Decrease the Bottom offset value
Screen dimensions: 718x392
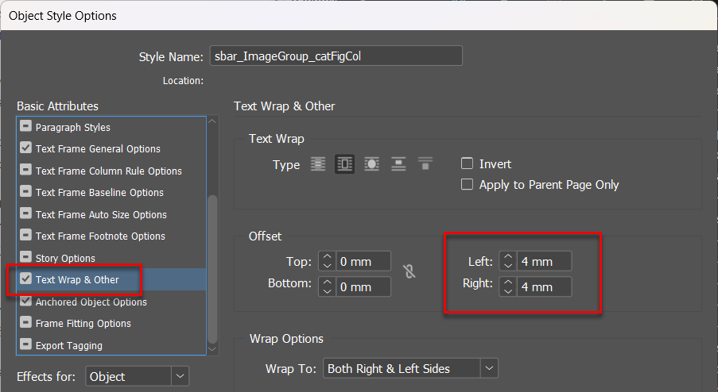coord(327,292)
